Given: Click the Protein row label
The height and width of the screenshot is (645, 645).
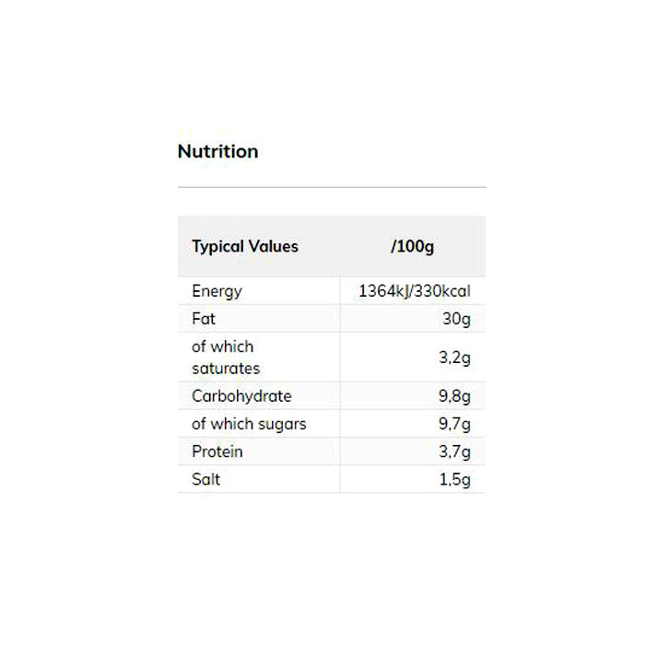Looking at the screenshot, I should (x=217, y=451).
